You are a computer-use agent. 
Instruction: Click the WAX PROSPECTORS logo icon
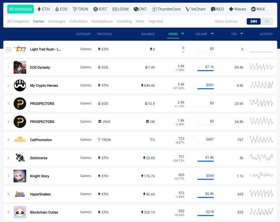[x=20, y=122]
